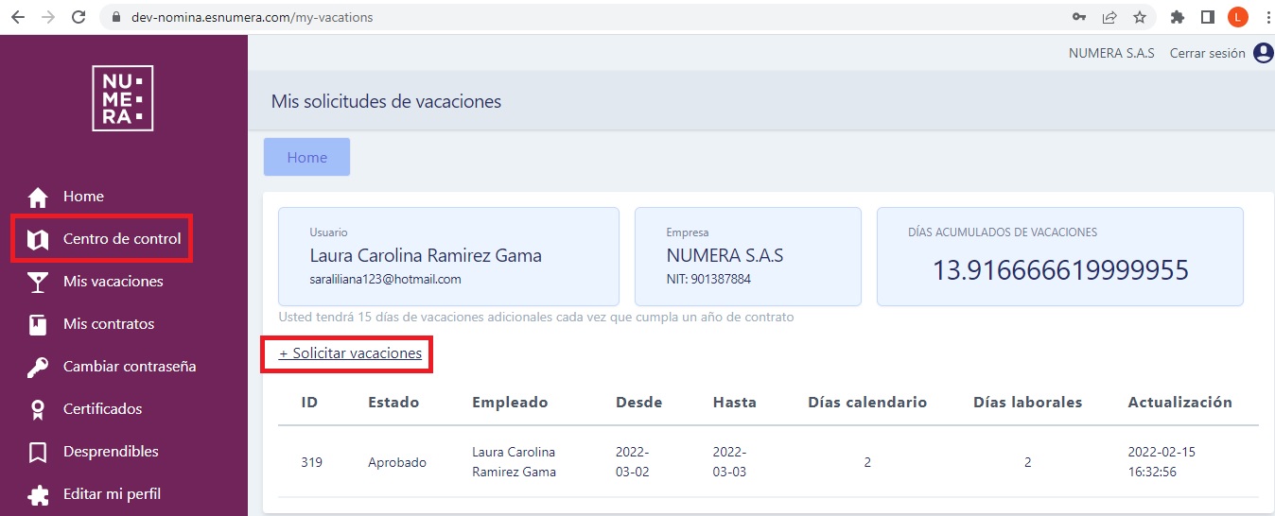
Task: Toggle the browser side panel icon
Action: pyautogui.click(x=1208, y=17)
